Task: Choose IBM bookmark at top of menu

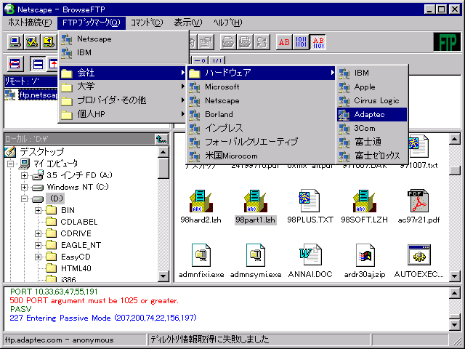Action: [124, 52]
